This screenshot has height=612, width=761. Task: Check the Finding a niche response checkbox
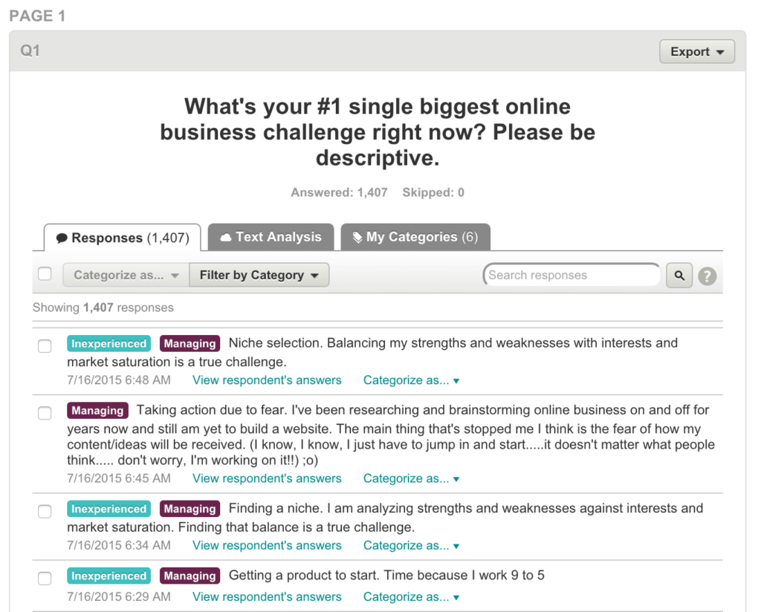(x=45, y=512)
